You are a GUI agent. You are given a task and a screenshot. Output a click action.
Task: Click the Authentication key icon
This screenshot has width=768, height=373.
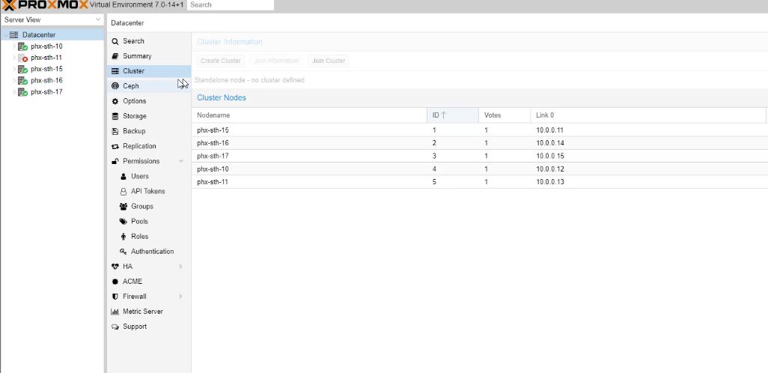(124, 252)
